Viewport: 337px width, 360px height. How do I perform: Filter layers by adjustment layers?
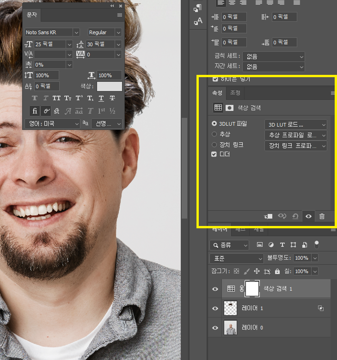271,245
